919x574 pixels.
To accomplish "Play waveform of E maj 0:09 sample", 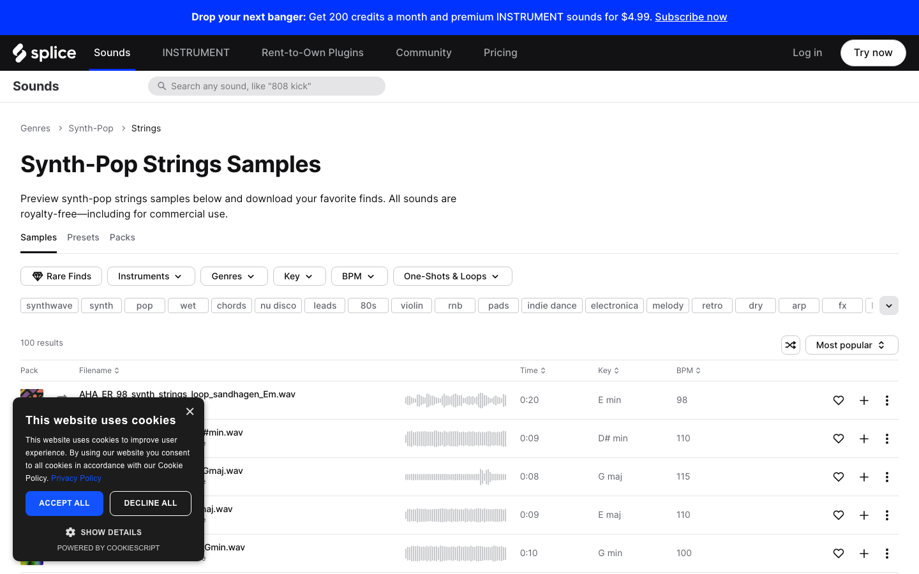I will [456, 515].
